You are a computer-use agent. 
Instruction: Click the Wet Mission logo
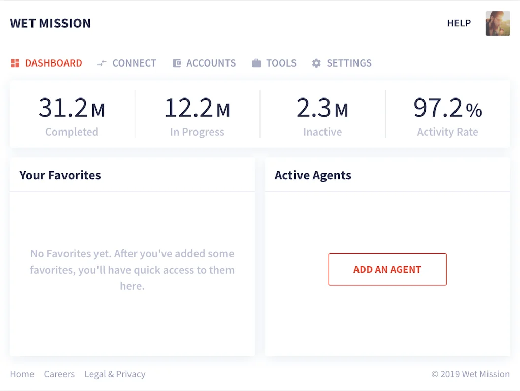50,23
